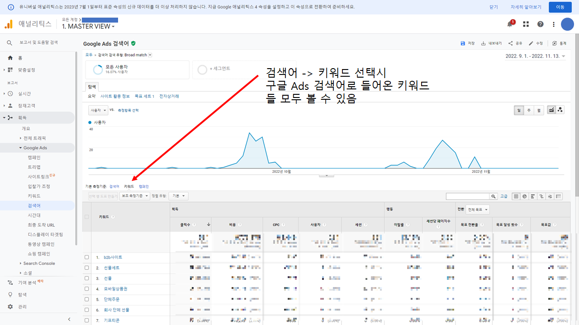Screen dimensions: 579x325
Task: Select pivot table view icon
Action: coord(559,196)
